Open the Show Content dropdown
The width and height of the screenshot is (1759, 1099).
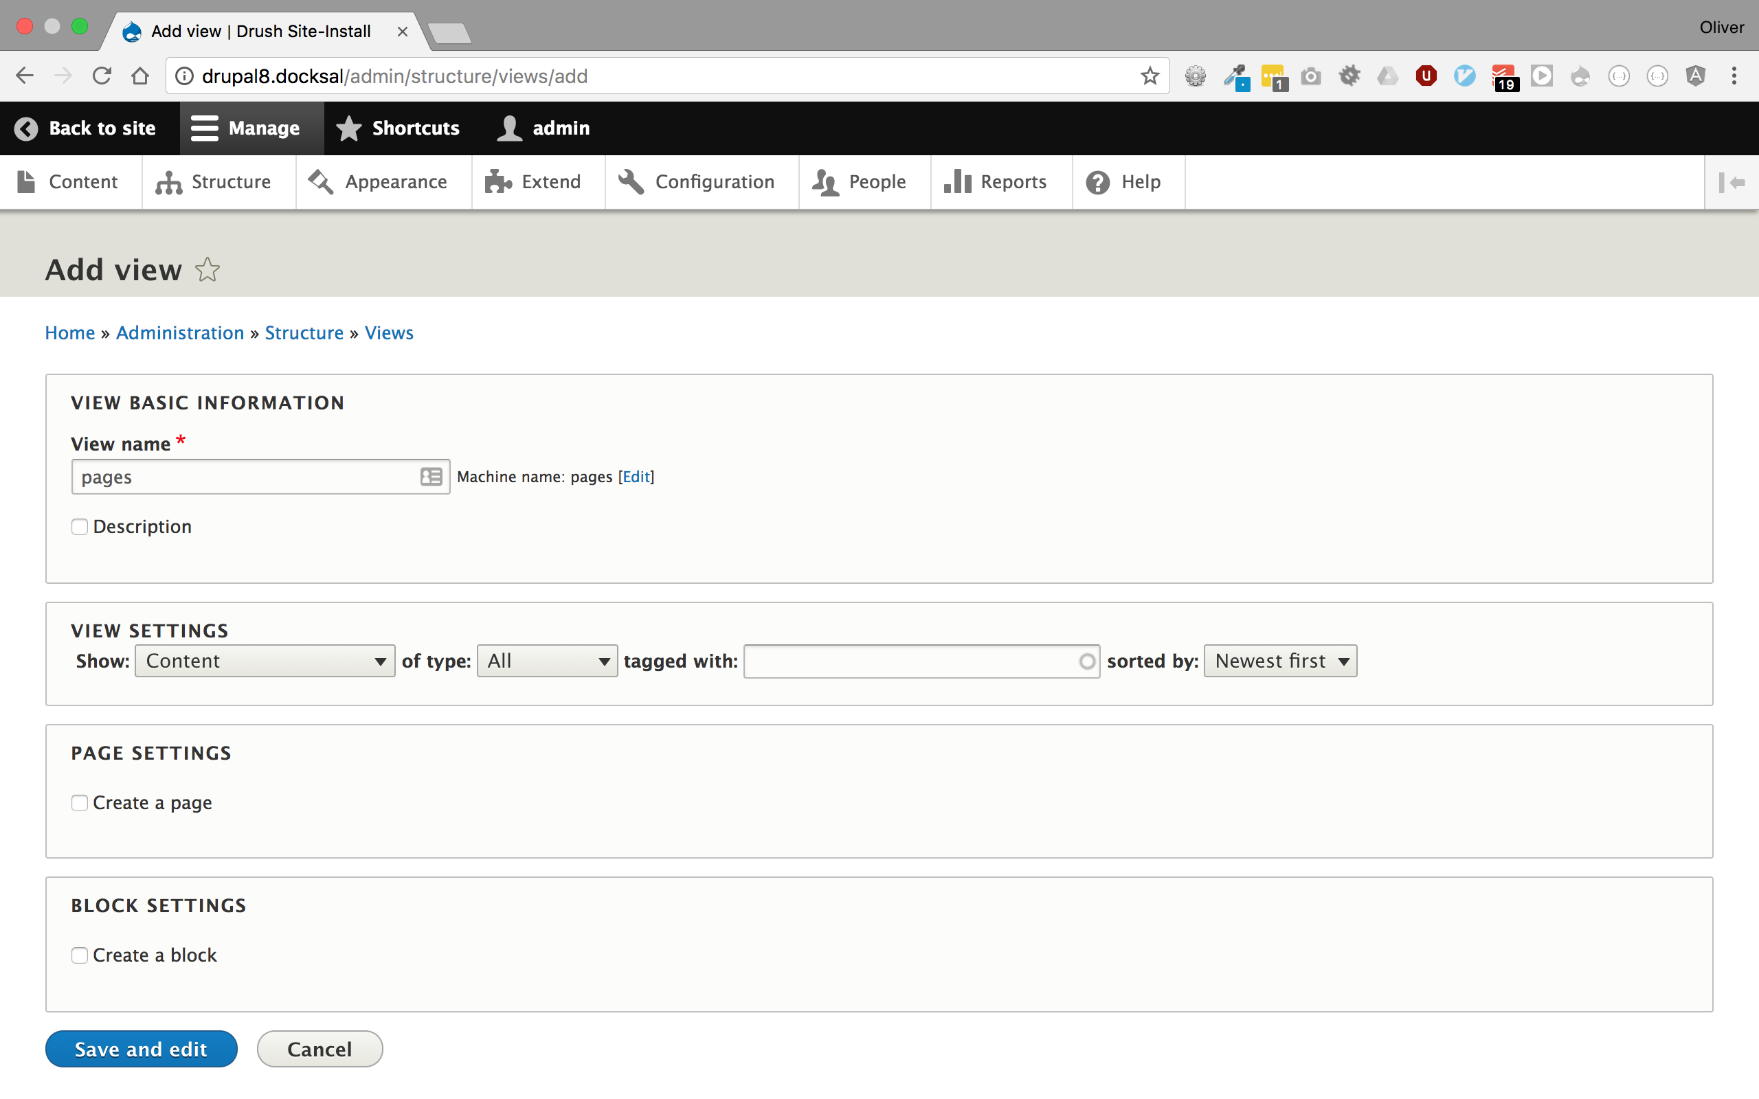[x=265, y=661]
